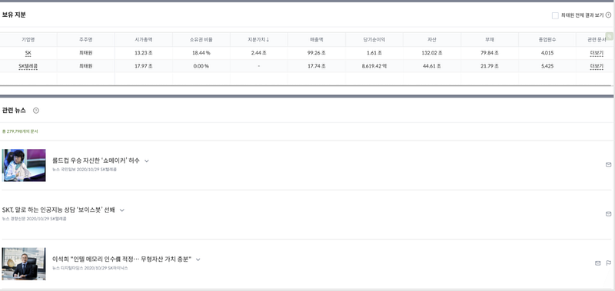Image resolution: width=615 pixels, height=291 pixels.
Task: Expand the 이석희 인텔 메모리 news chevron
Action: pos(198,260)
